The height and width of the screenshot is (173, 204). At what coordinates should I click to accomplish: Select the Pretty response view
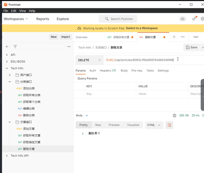point(84,125)
